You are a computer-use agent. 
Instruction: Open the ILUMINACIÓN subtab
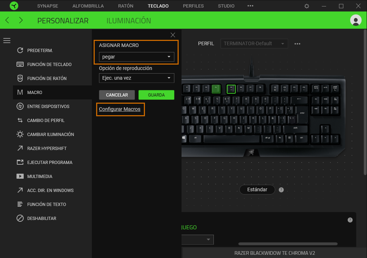(x=128, y=21)
